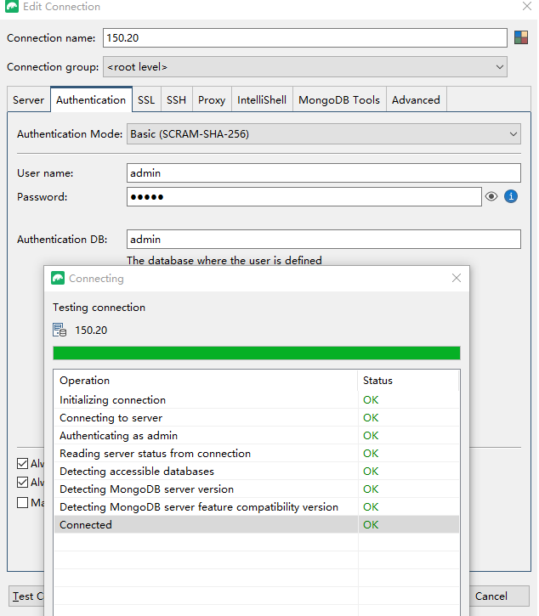
Task: Click OK status for Connected row
Action: coord(371,524)
